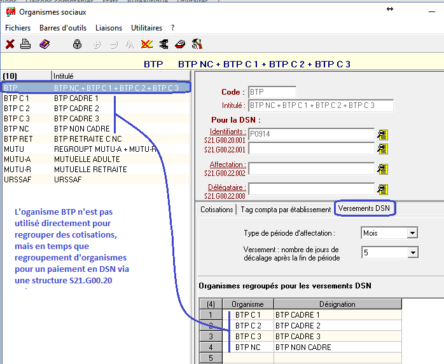Switch to the Cotisations tab
Screen dimensions: 444x364
(x=217, y=210)
